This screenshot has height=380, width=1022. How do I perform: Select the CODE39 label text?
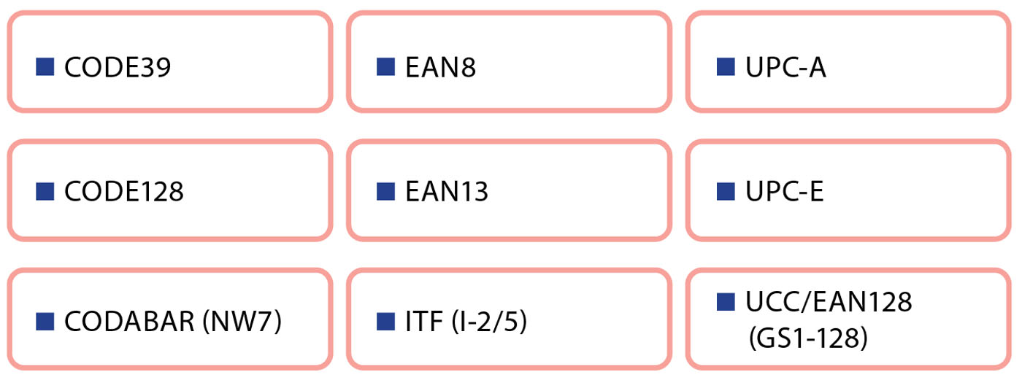point(118,68)
